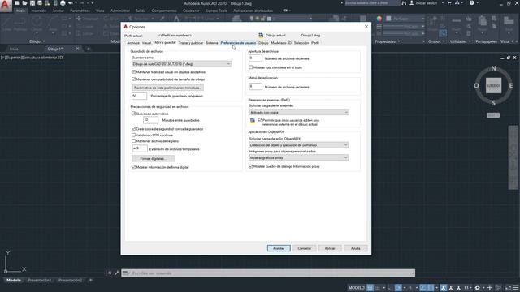Viewport: 520px width, 292px height.
Task: Toggle the snap mode status bar icon
Action: tap(378, 288)
